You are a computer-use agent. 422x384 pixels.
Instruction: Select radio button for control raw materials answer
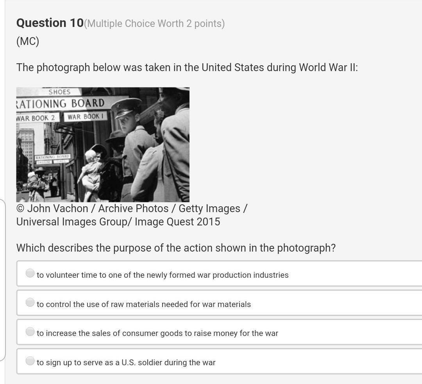coord(30,302)
